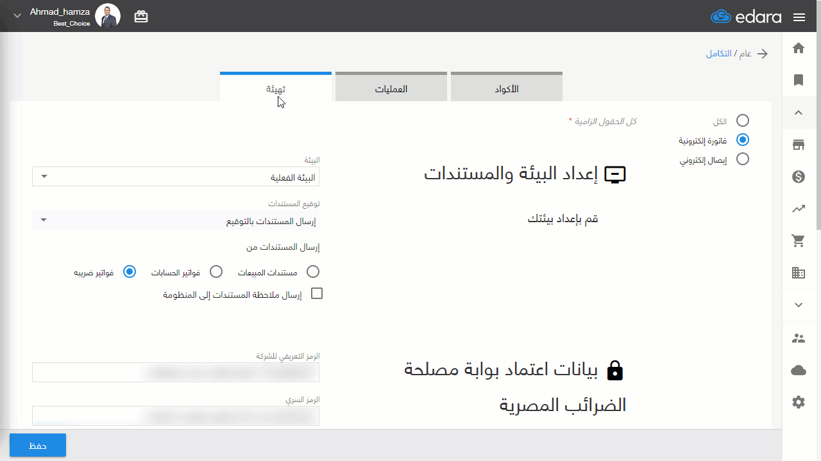
Task: Open the cloud sidebar icon
Action: pyautogui.click(x=799, y=370)
